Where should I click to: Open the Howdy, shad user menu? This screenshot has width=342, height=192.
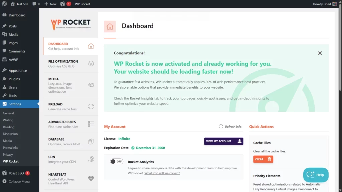click(x=324, y=4)
